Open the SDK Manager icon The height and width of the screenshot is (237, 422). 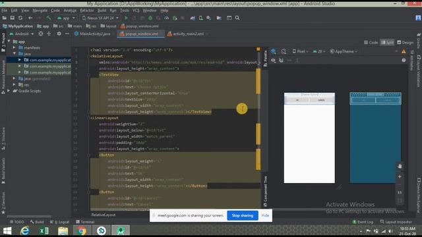click(x=209, y=18)
